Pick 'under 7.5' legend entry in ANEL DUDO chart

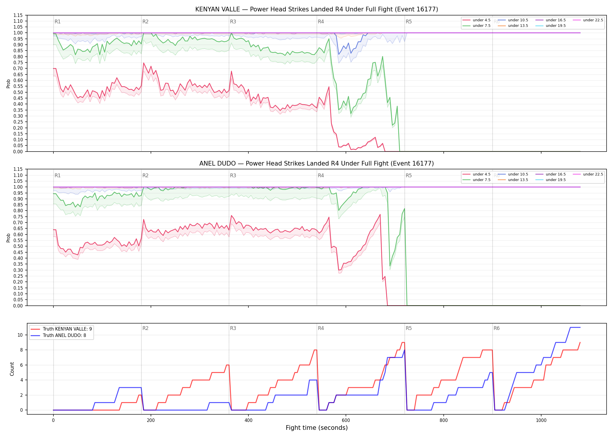click(476, 180)
